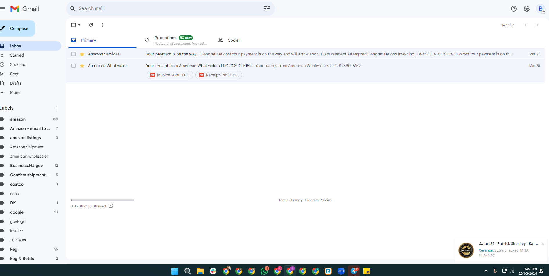
Task: Click the Gmail logo
Action: point(25,9)
